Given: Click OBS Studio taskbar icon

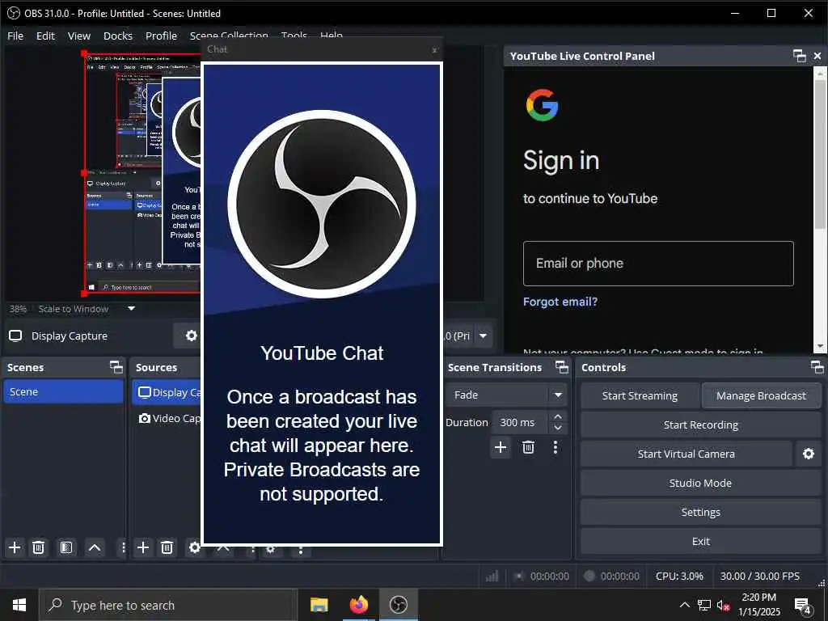Looking at the screenshot, I should [x=398, y=605].
